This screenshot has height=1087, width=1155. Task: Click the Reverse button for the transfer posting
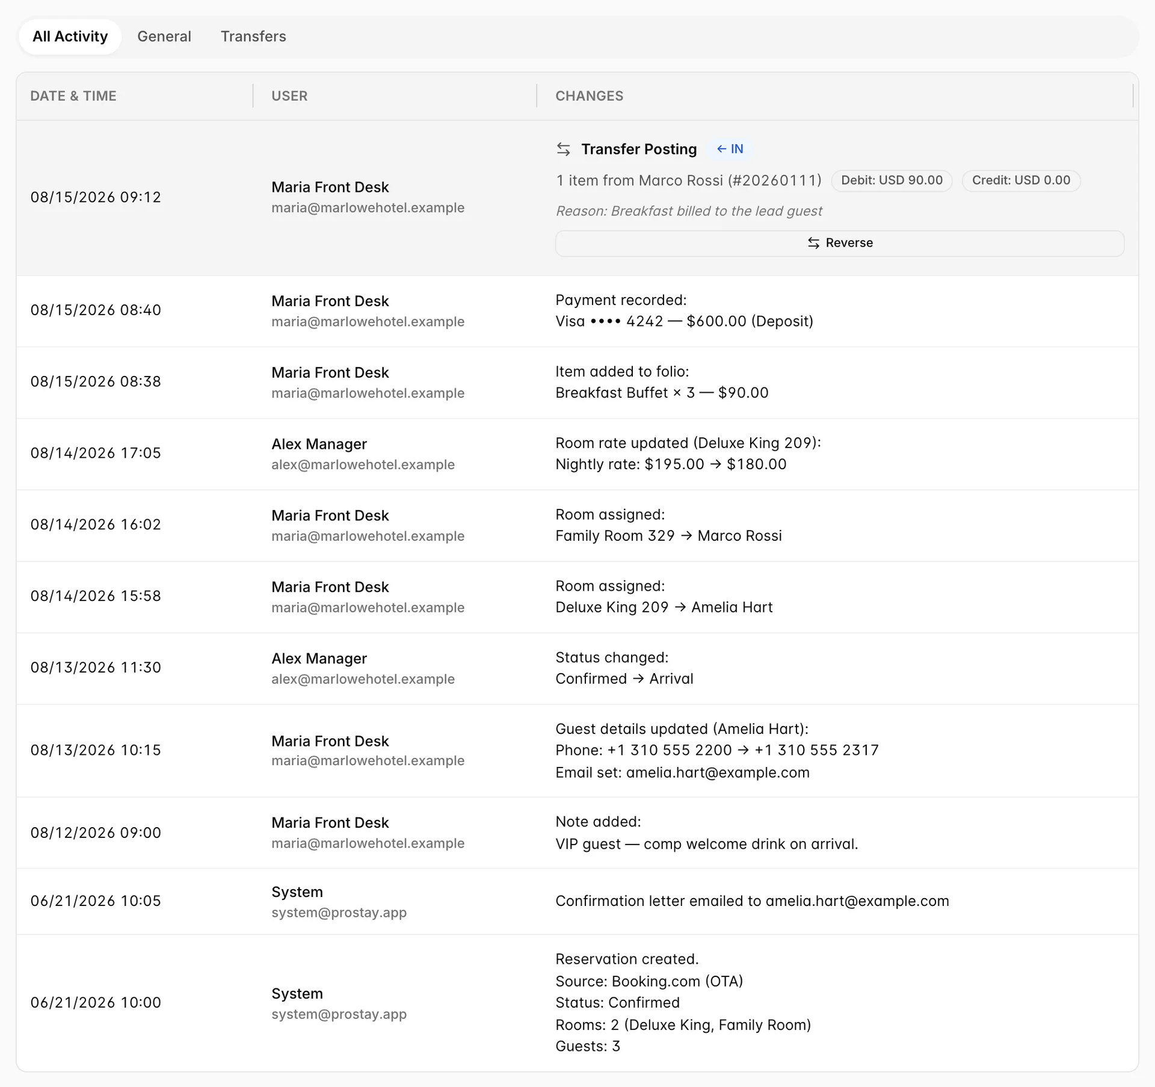tap(840, 243)
